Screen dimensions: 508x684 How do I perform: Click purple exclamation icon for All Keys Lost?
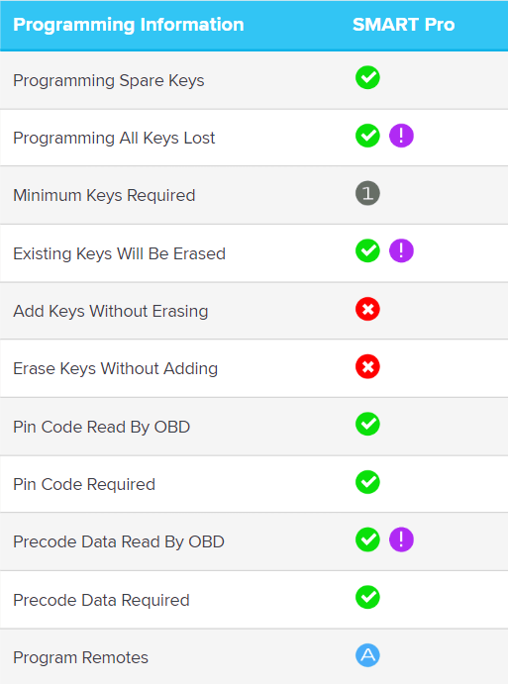tap(401, 136)
